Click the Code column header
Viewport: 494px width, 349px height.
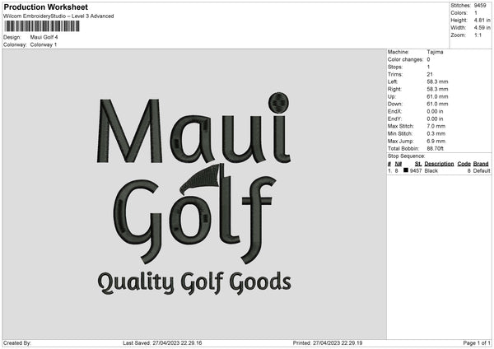[x=464, y=164]
